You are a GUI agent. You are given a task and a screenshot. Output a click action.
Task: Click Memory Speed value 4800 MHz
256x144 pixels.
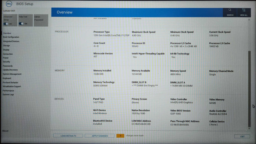(175, 74)
